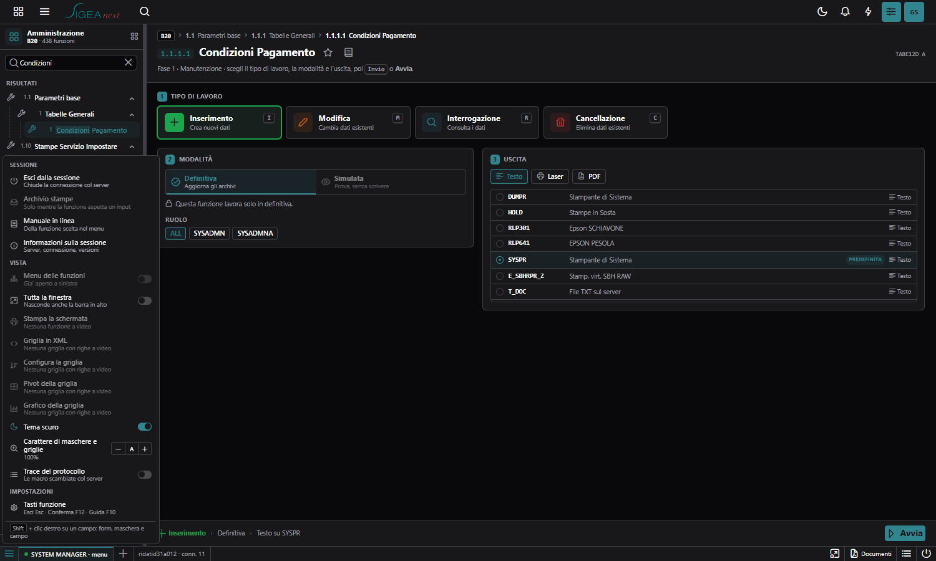Click the list icon left of the power icon
This screenshot has width=936, height=561.
pos(907,554)
